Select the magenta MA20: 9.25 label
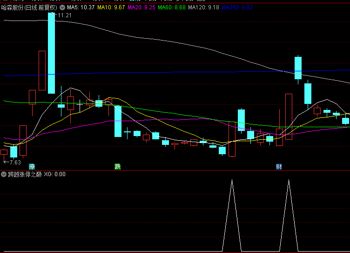 141,7
